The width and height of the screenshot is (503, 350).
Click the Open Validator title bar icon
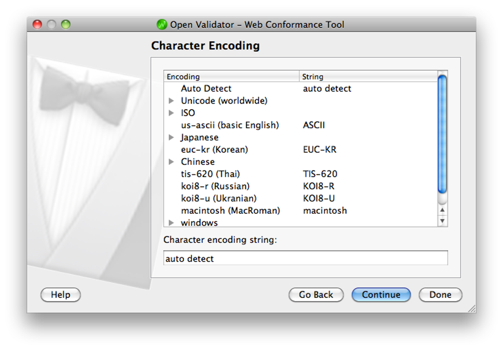click(x=162, y=24)
